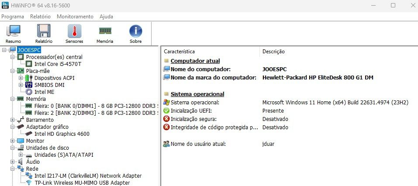
Task: Click the Processador(es) central chip icon
Action: [x=21, y=57]
